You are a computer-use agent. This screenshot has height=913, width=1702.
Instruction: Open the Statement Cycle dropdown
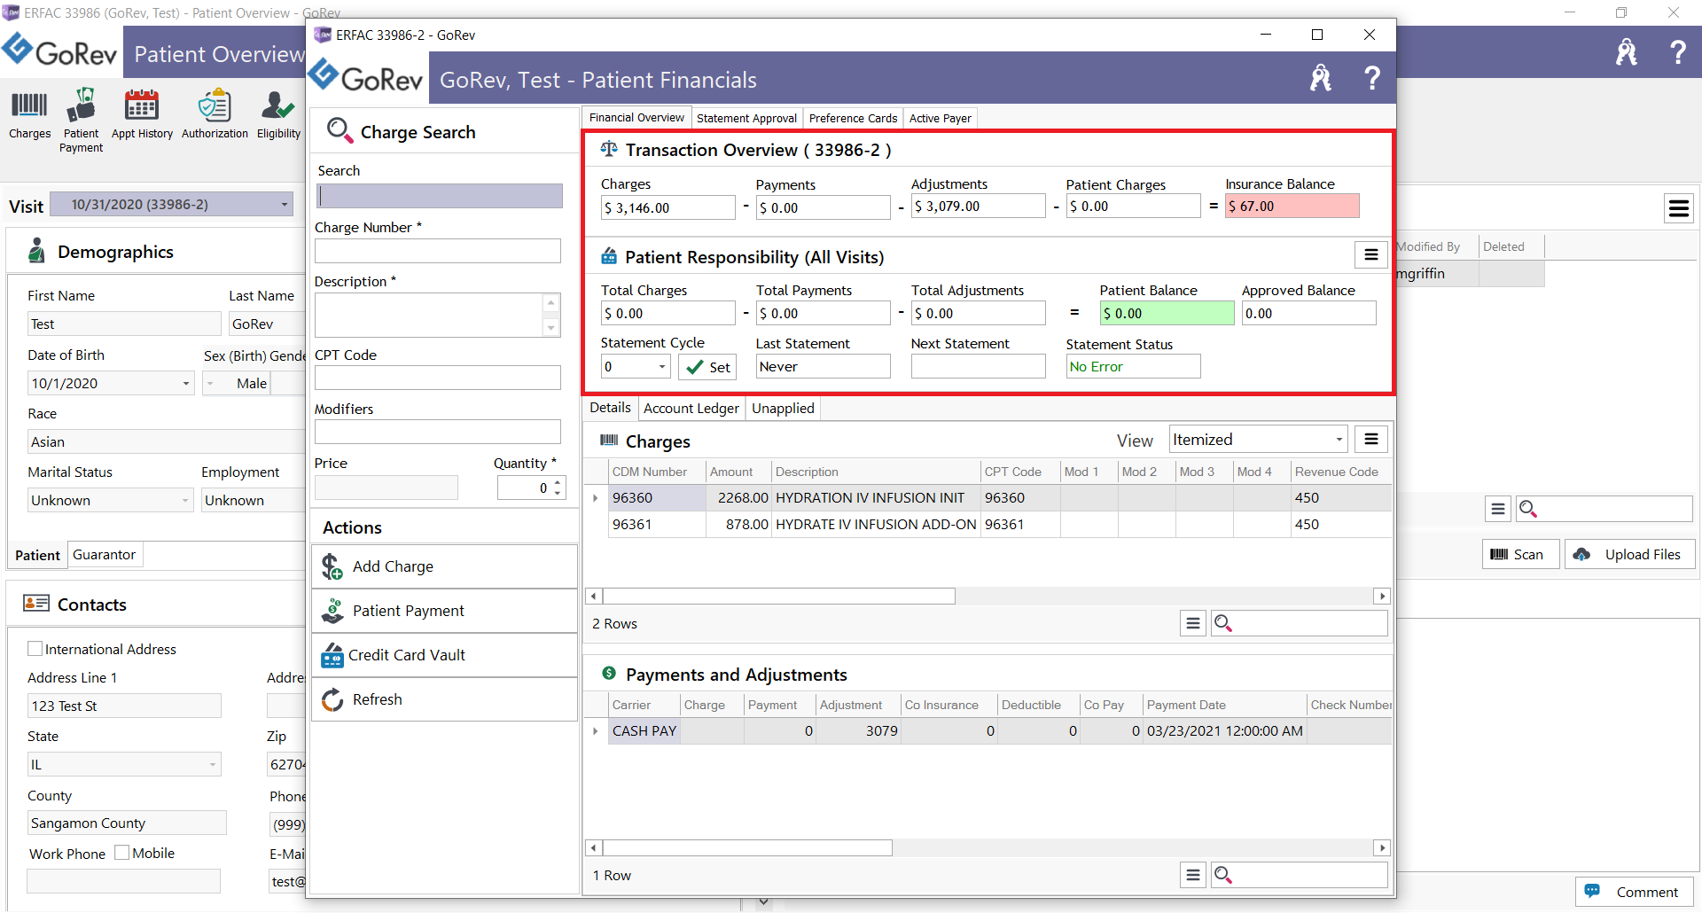point(661,367)
